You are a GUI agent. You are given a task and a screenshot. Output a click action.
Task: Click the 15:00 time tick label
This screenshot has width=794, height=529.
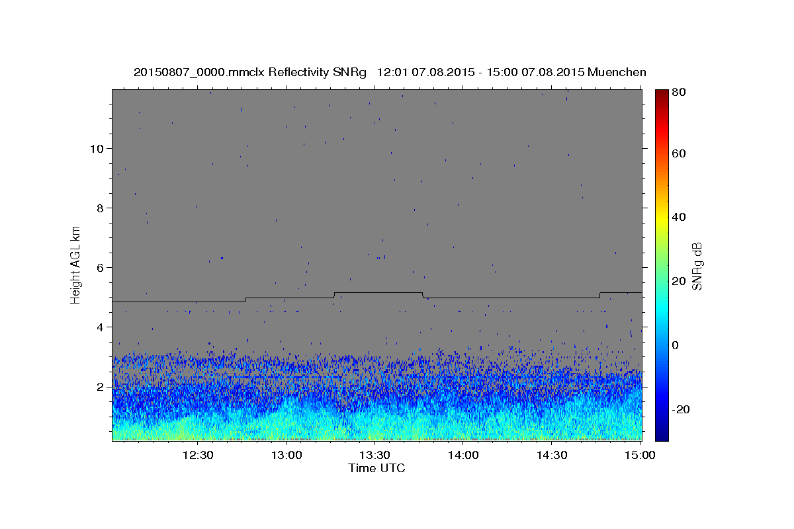tap(640, 455)
